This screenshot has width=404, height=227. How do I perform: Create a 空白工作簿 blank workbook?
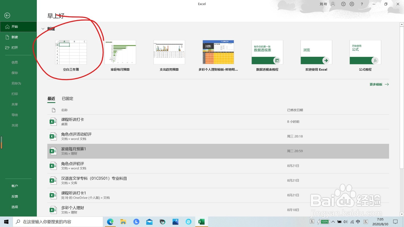click(x=71, y=56)
